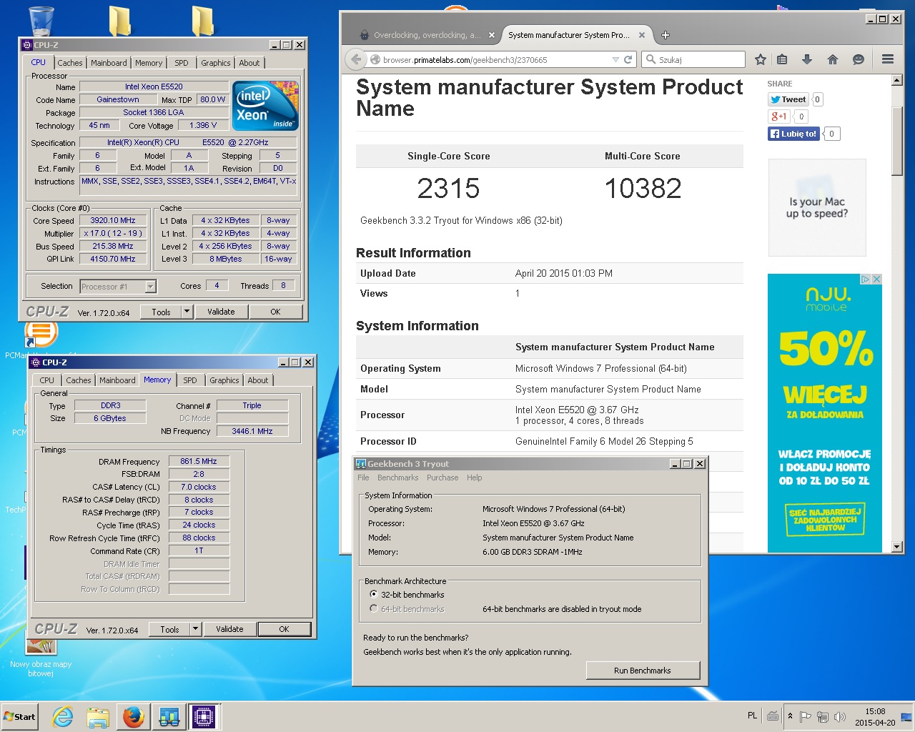Click the network tray icon
Image resolution: width=915 pixels, height=732 pixels.
pos(823,716)
